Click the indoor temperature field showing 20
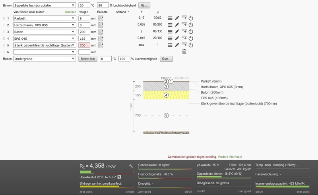 (84, 5)
